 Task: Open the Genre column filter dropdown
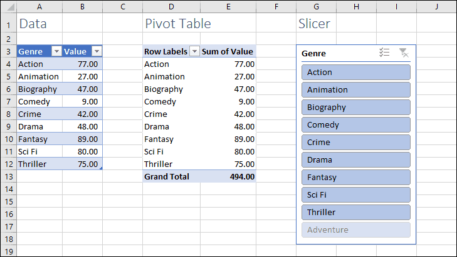56,51
